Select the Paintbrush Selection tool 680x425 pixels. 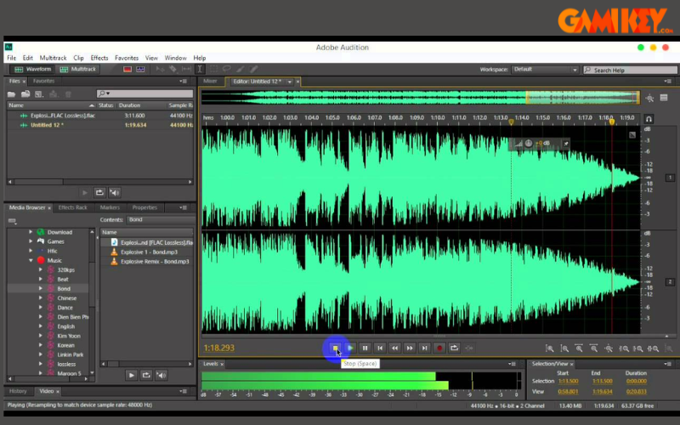[x=241, y=69]
